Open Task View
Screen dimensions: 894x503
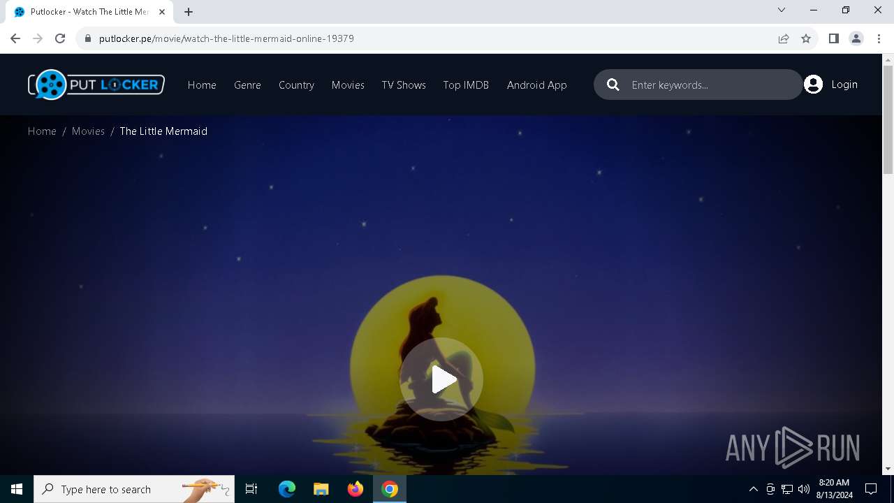[x=251, y=489]
